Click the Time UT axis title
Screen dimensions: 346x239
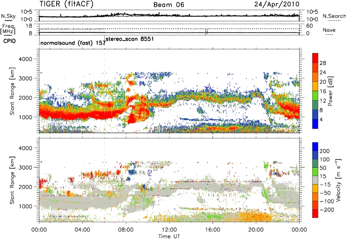pyautogui.click(x=169, y=236)
